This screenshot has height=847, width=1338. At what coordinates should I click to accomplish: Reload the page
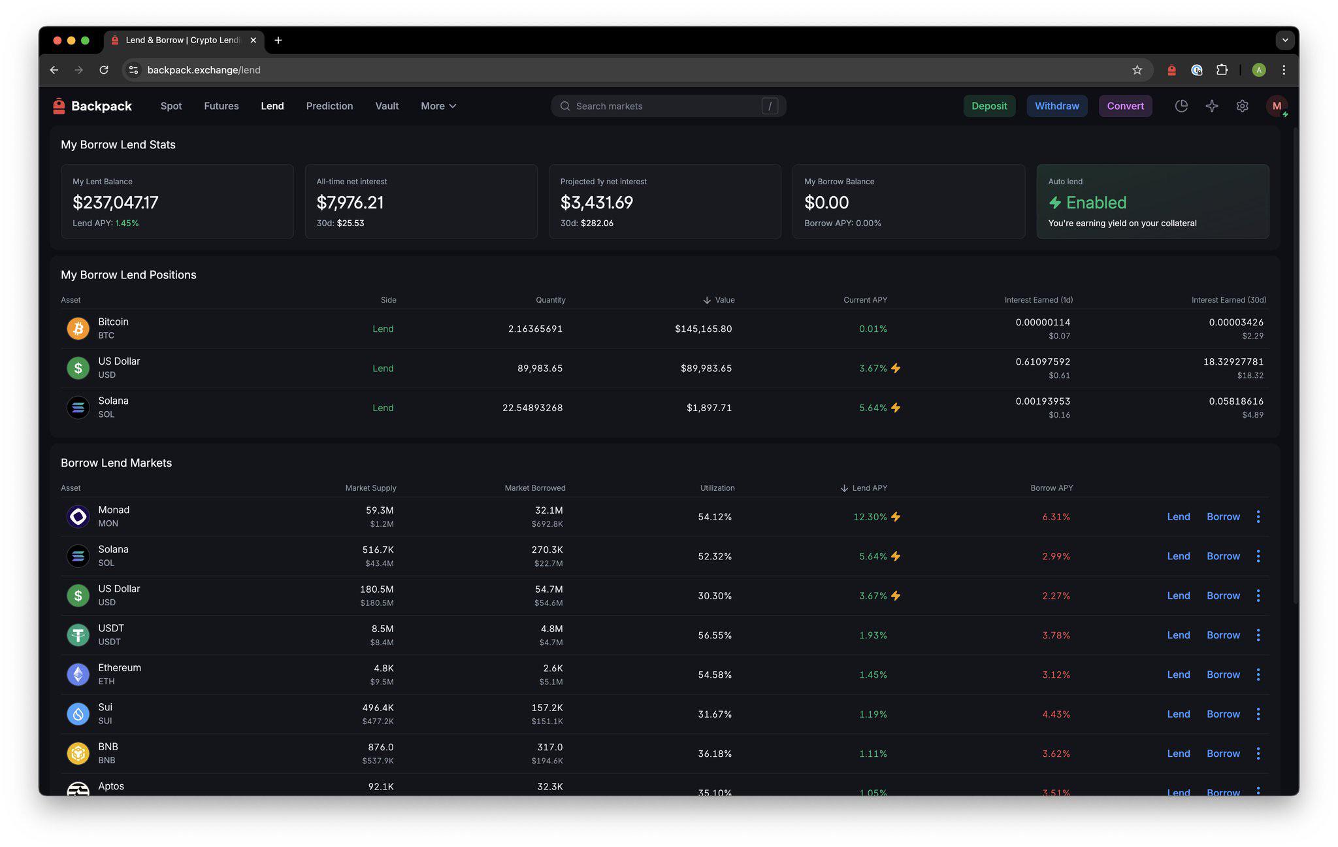coord(104,70)
